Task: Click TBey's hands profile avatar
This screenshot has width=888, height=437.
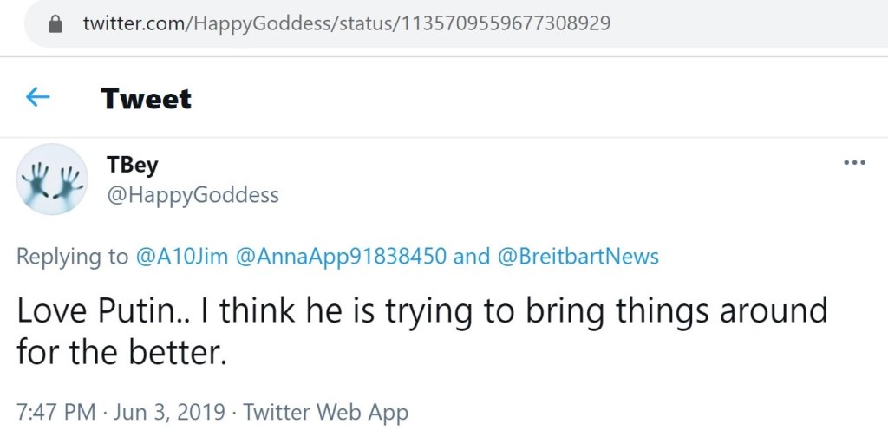Action: [x=52, y=179]
